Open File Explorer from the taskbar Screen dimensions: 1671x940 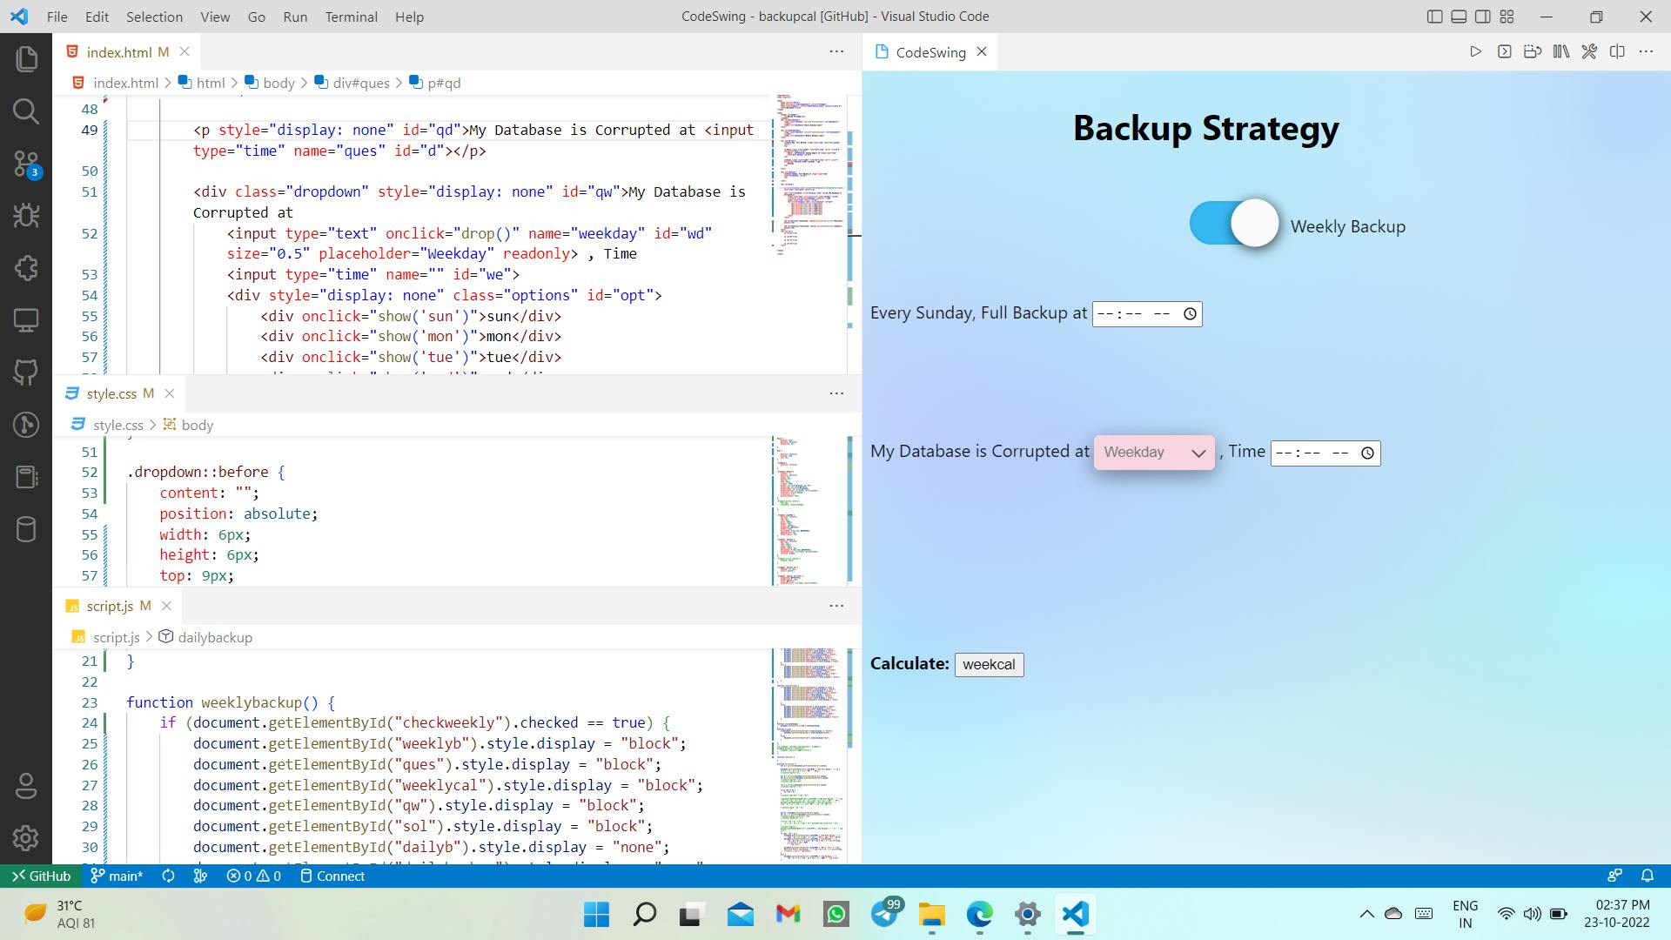(932, 915)
